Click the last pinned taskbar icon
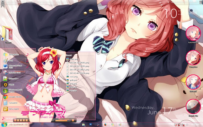Image resolution: width=203 pixels, height=127 pixels. [120, 125]
